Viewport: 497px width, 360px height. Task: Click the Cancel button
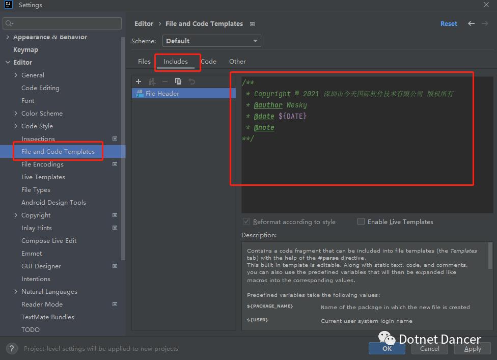pos(429,349)
